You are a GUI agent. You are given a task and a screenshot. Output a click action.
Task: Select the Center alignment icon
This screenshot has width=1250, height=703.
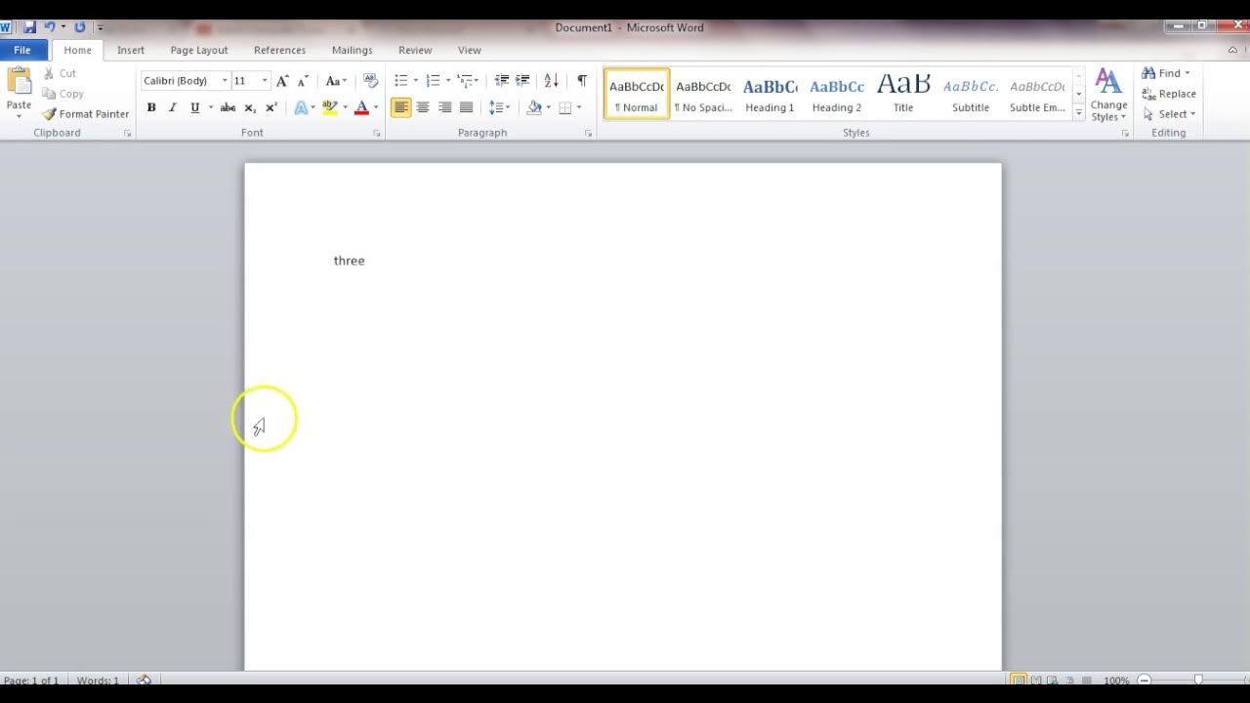click(x=422, y=107)
